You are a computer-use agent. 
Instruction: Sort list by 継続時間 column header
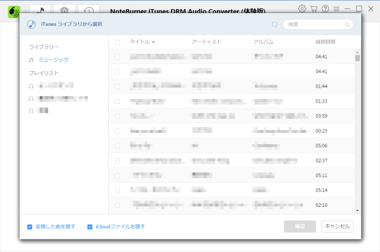(x=325, y=42)
